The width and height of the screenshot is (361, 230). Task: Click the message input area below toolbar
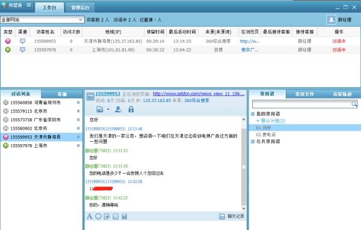165,226
